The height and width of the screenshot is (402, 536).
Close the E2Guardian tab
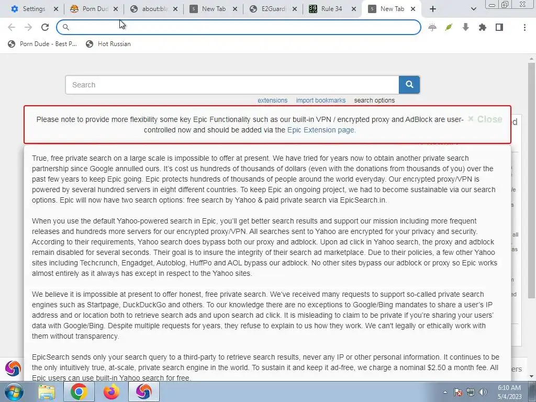click(295, 9)
